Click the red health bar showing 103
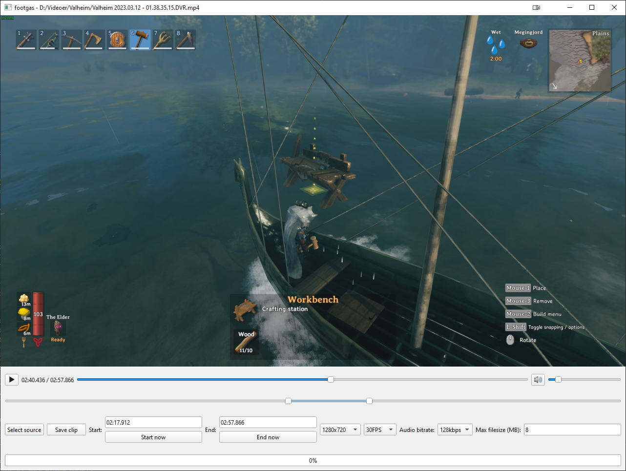The image size is (626, 471). [x=38, y=314]
